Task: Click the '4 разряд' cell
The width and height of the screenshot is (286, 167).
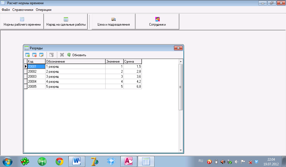Action: (75, 81)
